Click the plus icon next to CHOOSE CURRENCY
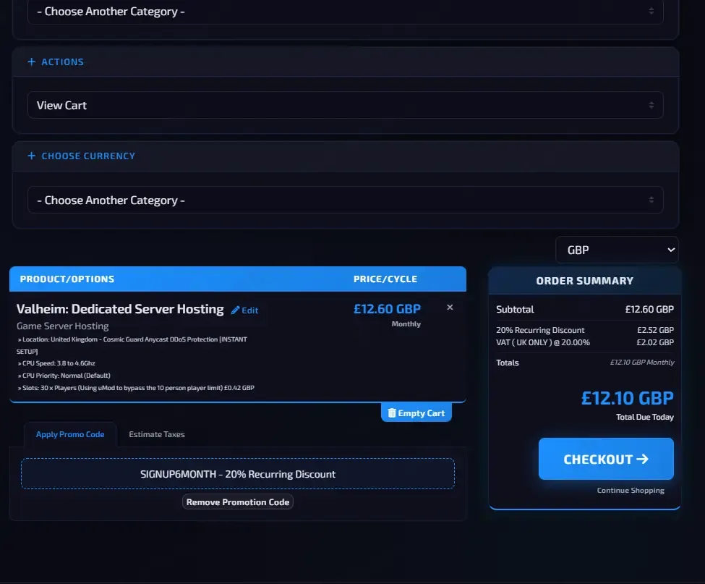Image resolution: width=705 pixels, height=584 pixels. tap(32, 156)
